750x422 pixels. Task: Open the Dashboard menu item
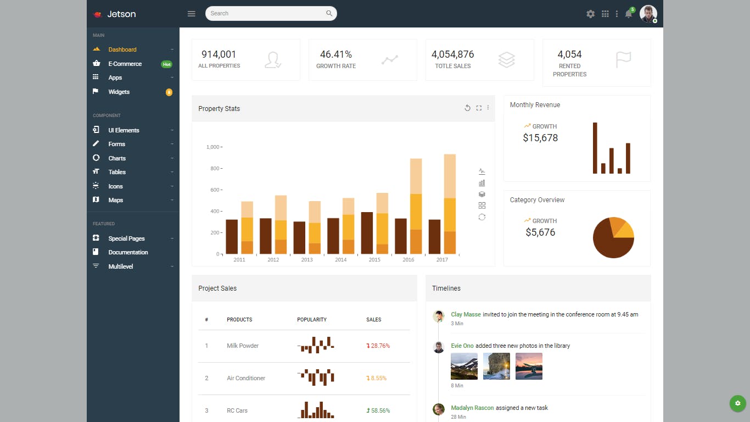[122, 49]
